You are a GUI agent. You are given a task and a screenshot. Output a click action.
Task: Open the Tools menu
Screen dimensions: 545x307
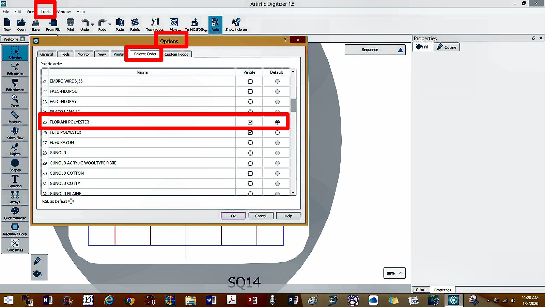point(45,11)
